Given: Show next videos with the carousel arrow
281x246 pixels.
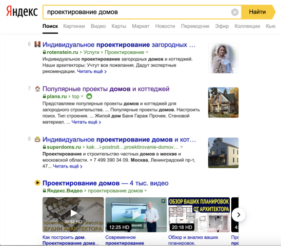Looking at the screenshot, I should (238, 215).
